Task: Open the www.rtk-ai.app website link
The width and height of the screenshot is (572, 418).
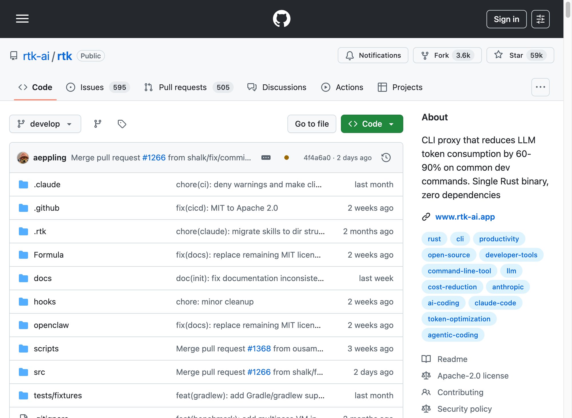Action: pos(465,217)
